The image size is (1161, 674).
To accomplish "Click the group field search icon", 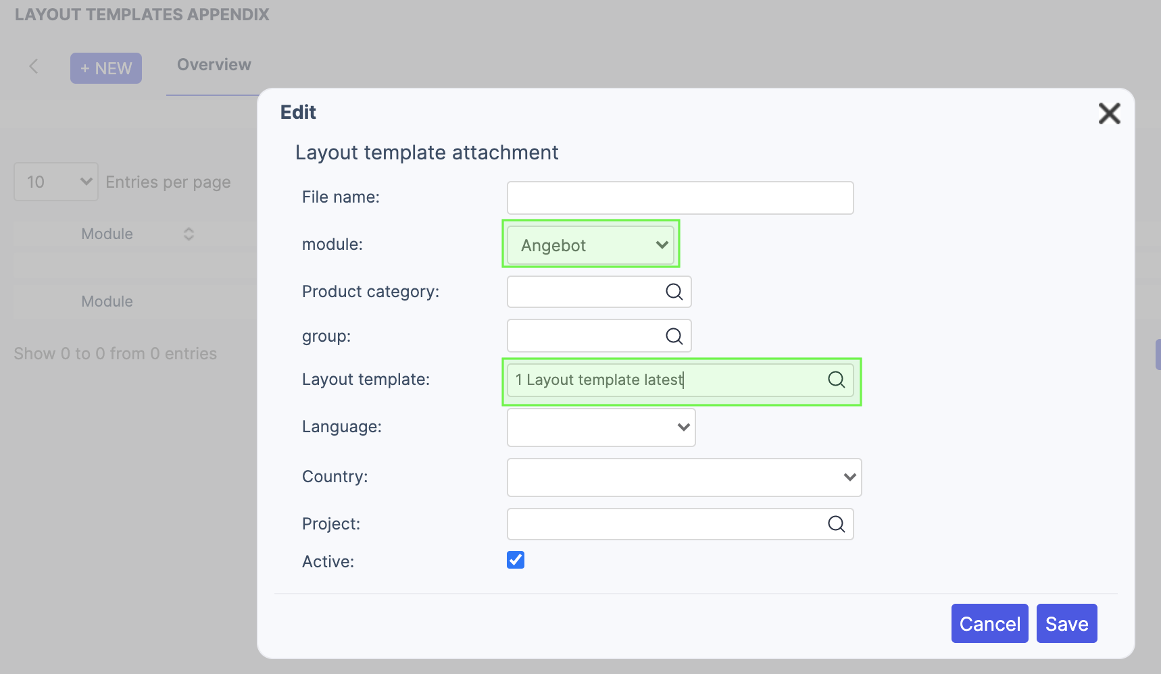I will click(x=674, y=336).
